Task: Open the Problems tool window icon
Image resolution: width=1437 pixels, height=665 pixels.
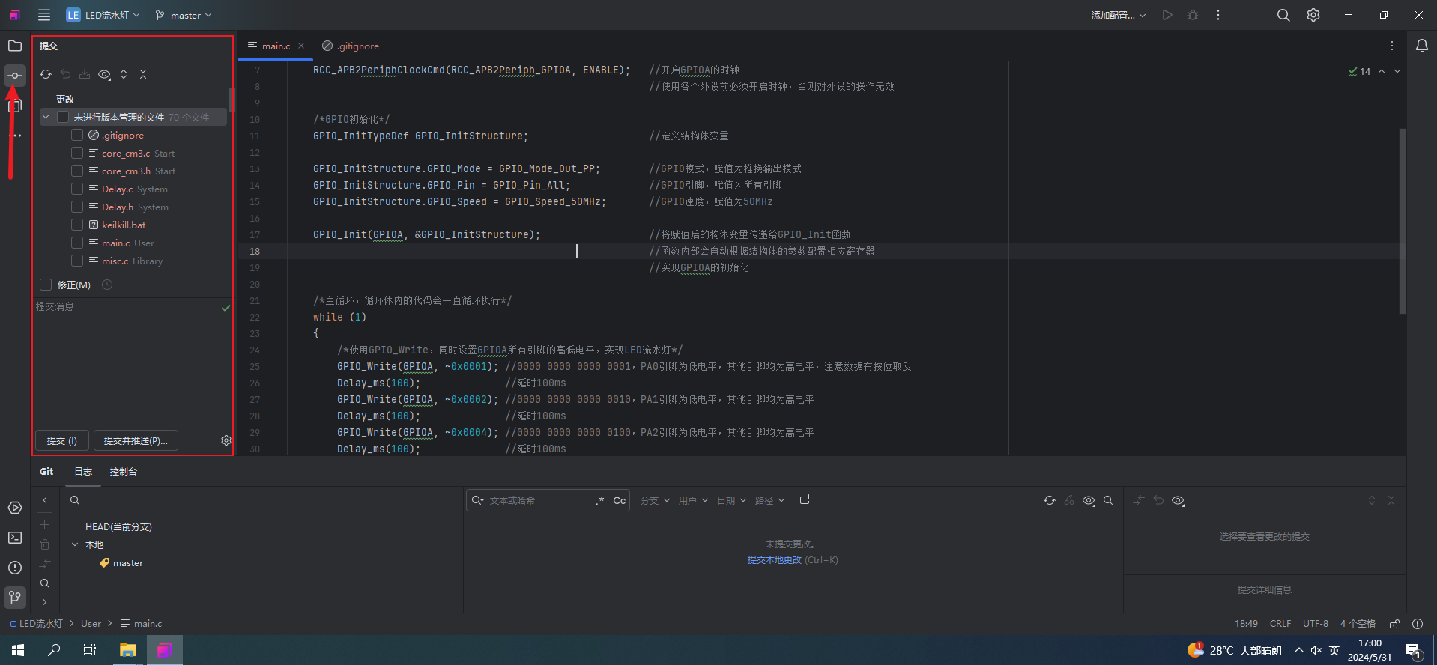Action: pyautogui.click(x=14, y=568)
